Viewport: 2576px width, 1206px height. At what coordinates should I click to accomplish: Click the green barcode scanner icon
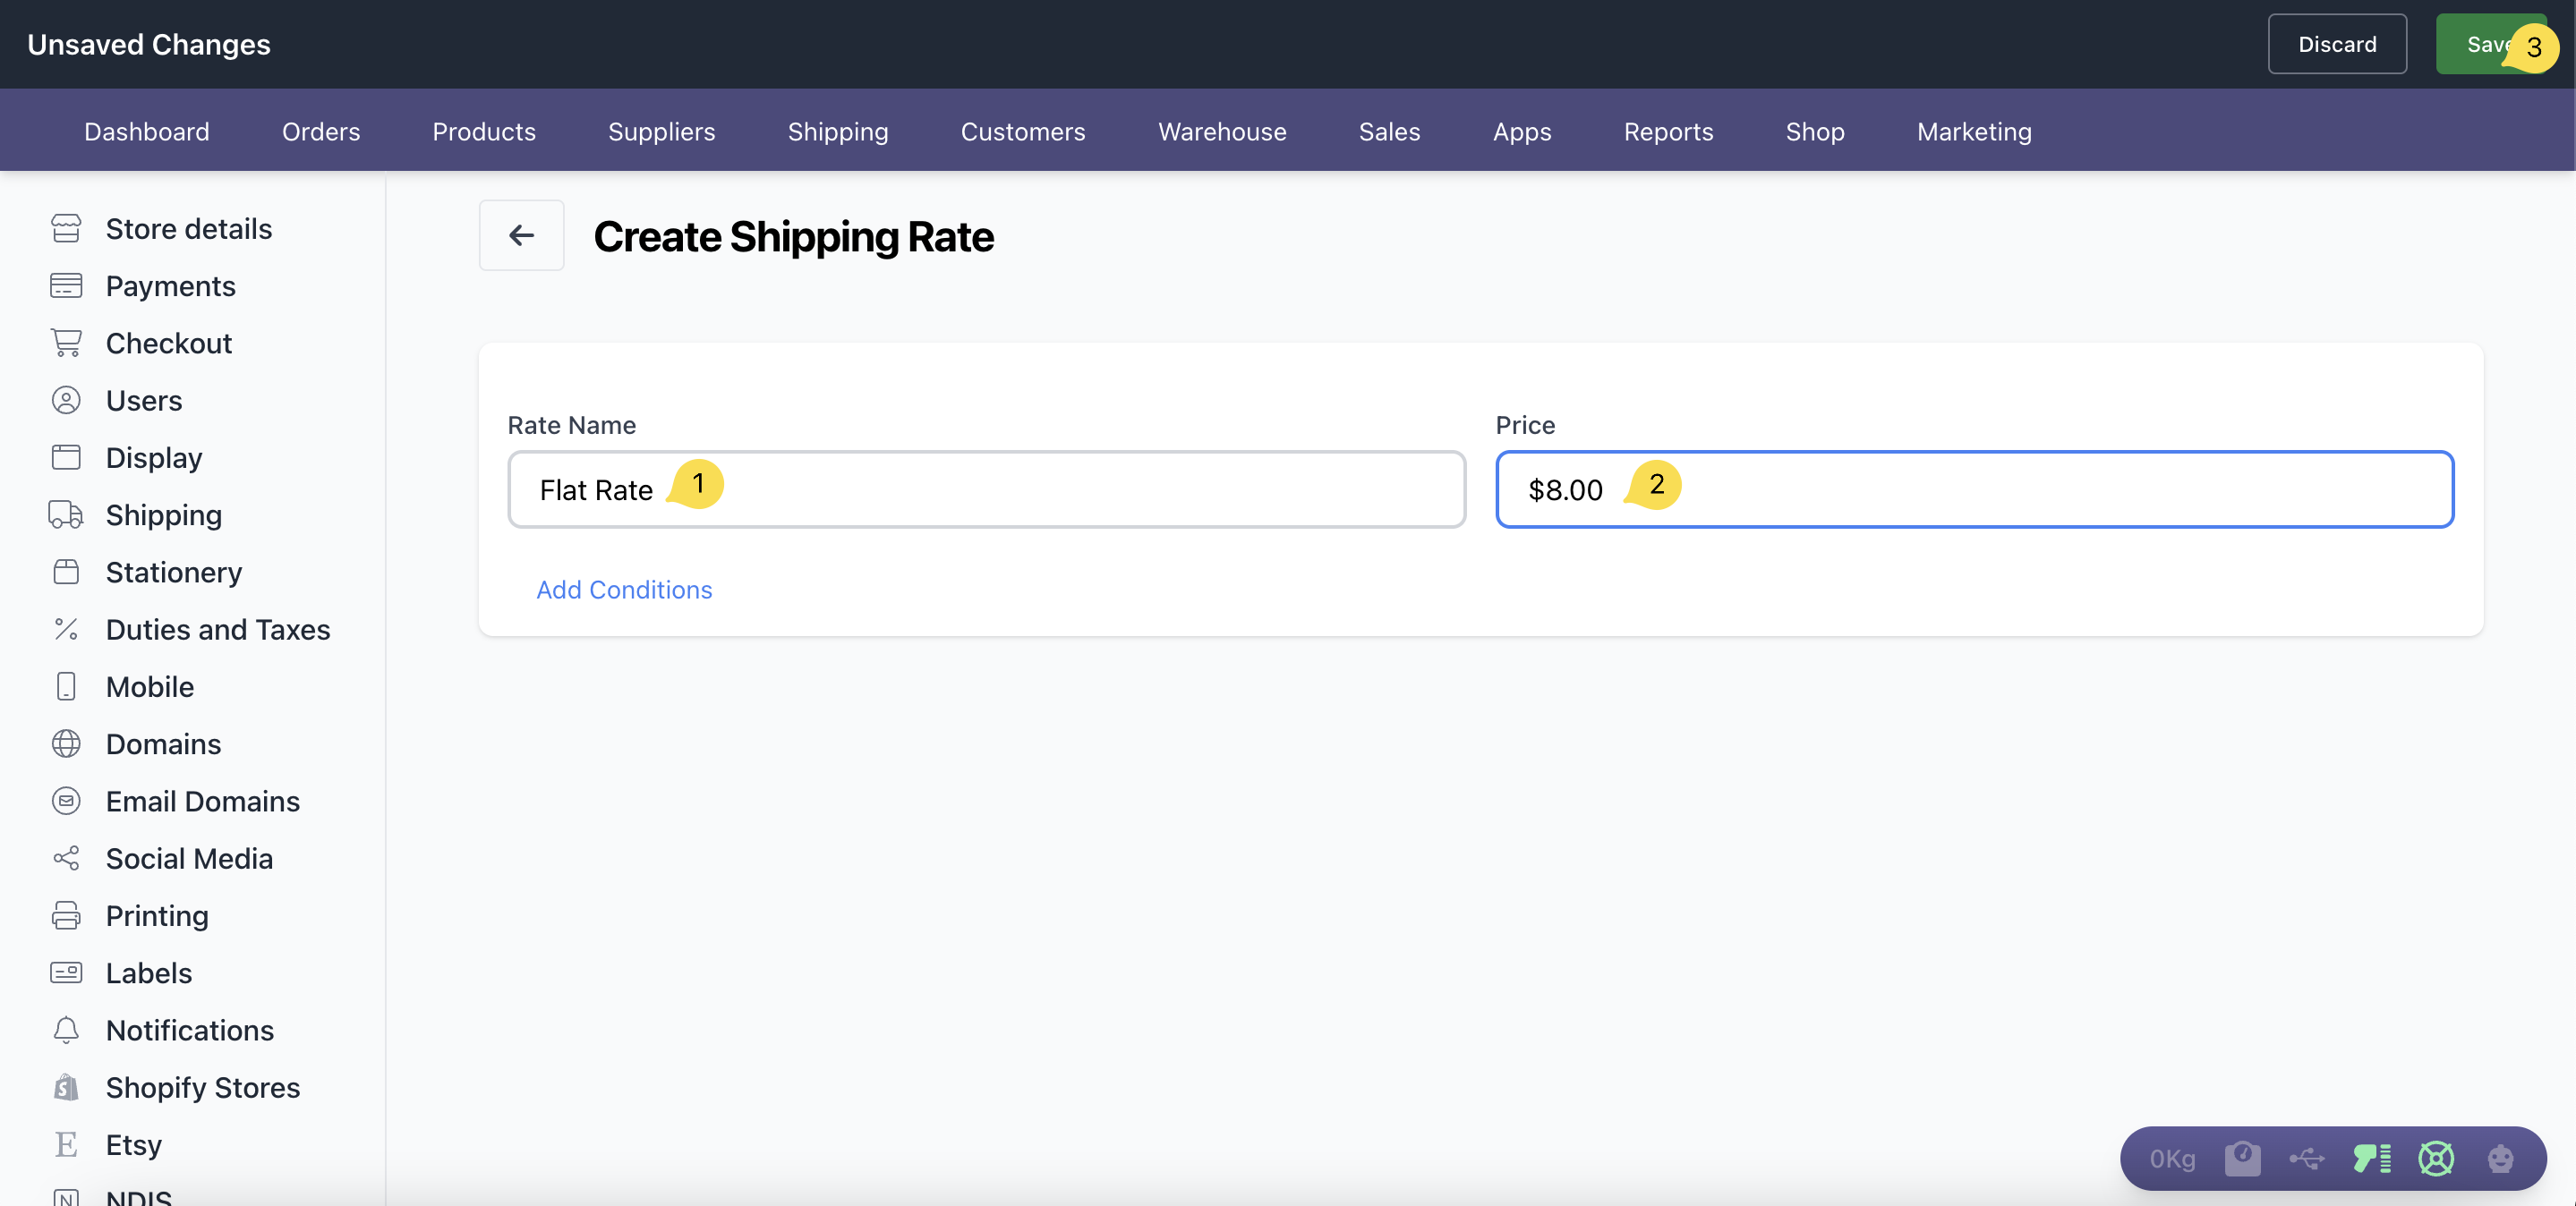coord(2371,1158)
